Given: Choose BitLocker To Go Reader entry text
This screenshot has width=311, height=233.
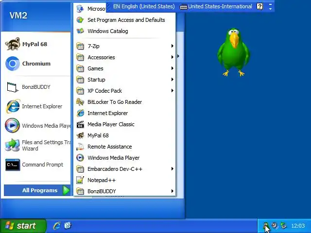Looking at the screenshot, I should click(115, 102).
